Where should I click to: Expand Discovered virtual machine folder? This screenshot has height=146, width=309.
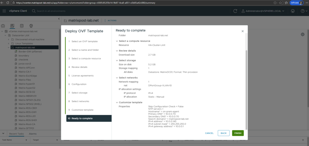8,39
